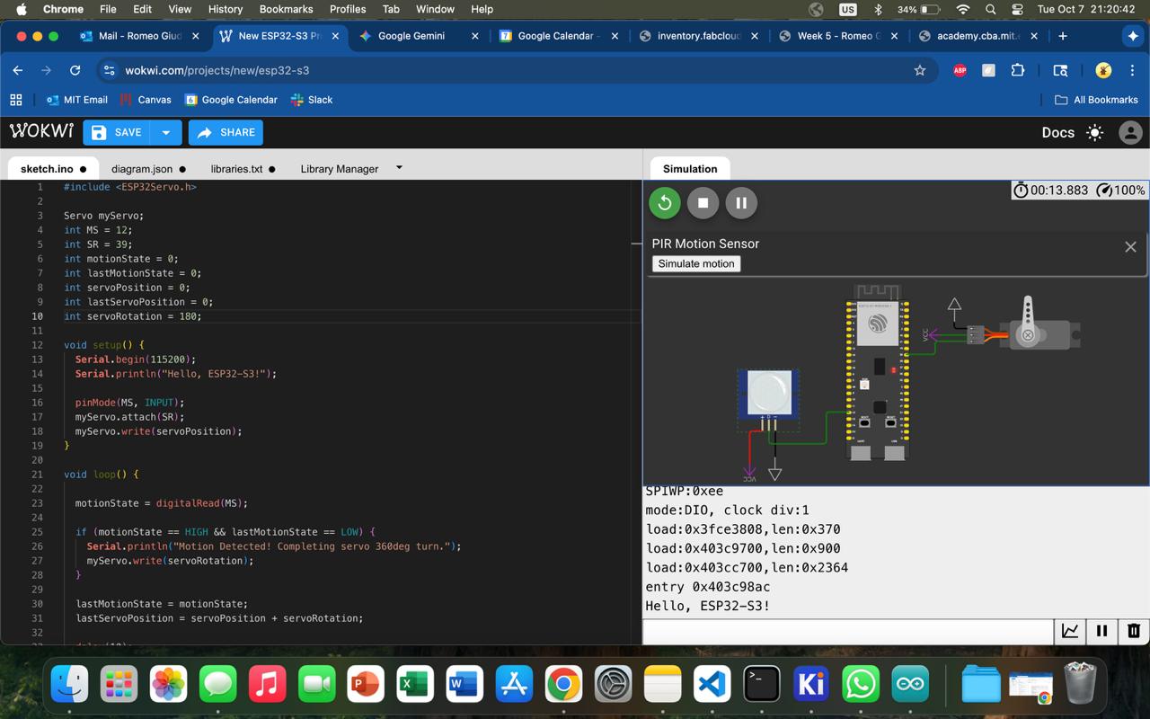
Task: Open the Library Manager tab
Action: [339, 169]
